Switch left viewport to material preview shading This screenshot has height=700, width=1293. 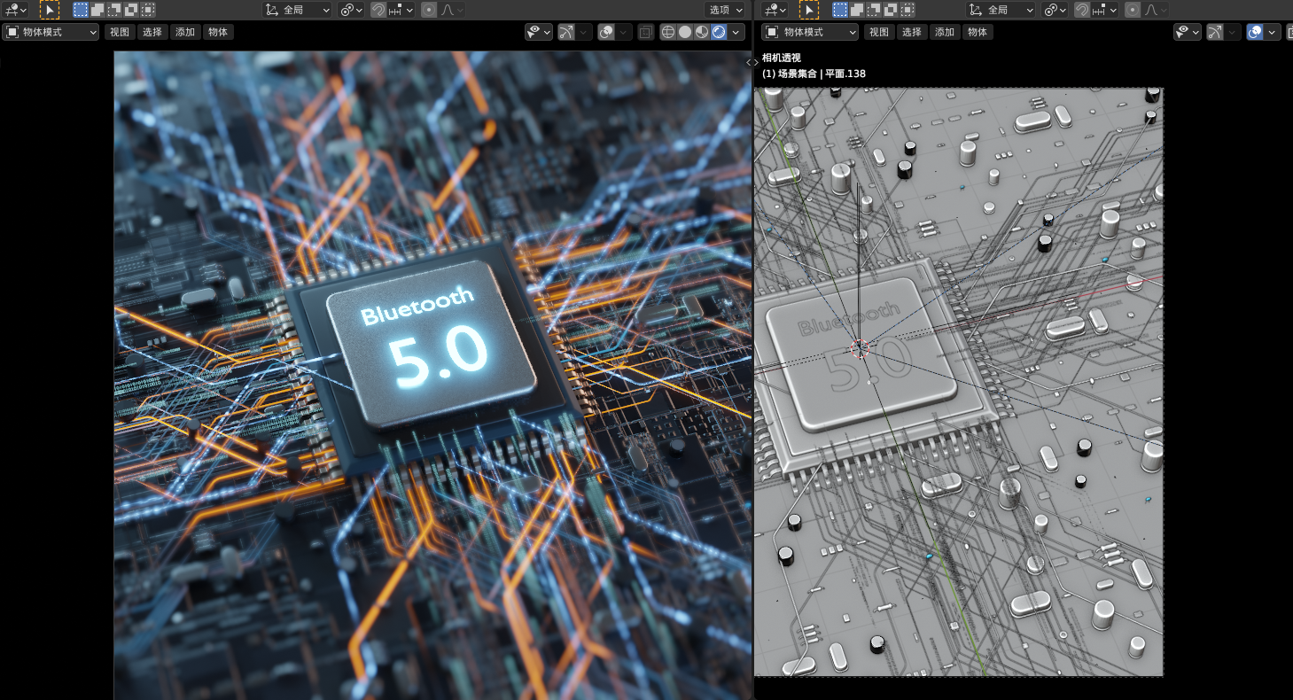coord(701,32)
